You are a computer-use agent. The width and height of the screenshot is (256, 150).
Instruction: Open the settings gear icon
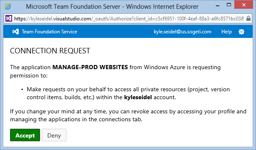pyautogui.click(x=241, y=32)
